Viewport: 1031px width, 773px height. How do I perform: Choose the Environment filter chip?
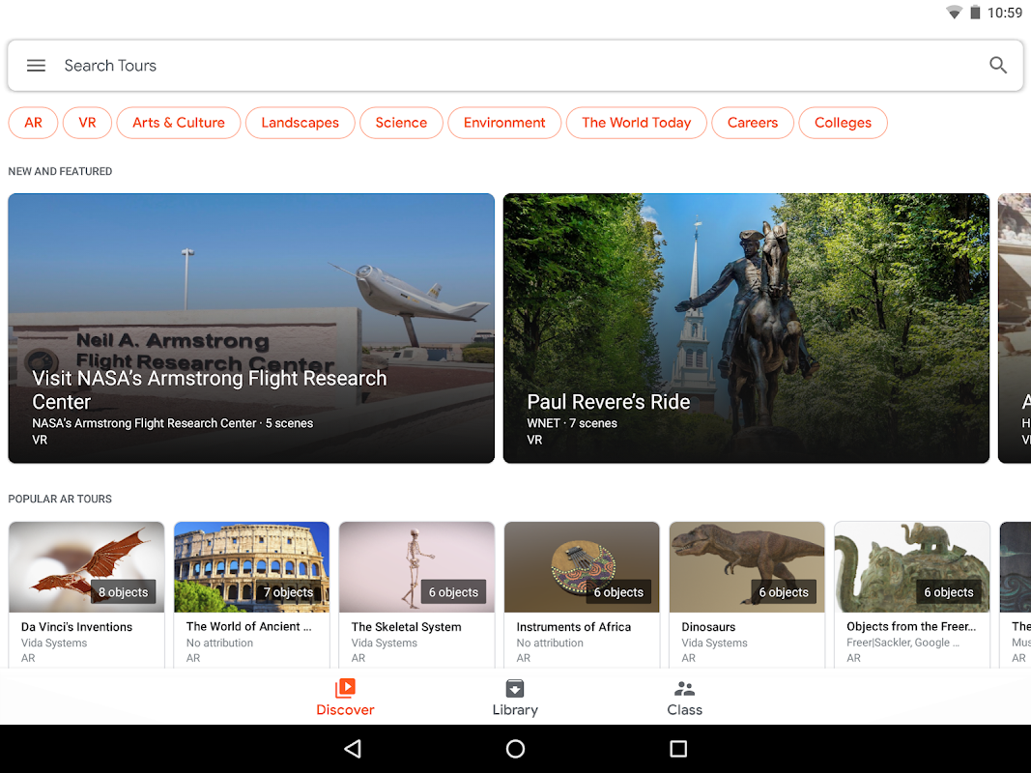click(504, 123)
